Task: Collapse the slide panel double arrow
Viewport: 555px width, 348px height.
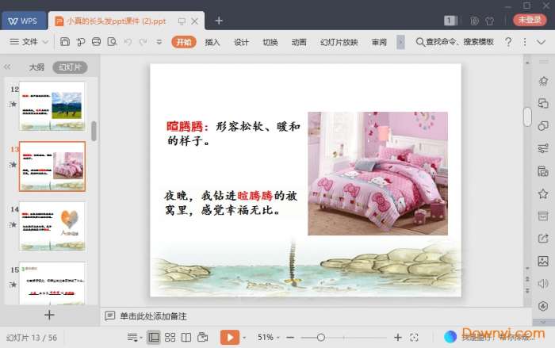Action: coord(7,67)
